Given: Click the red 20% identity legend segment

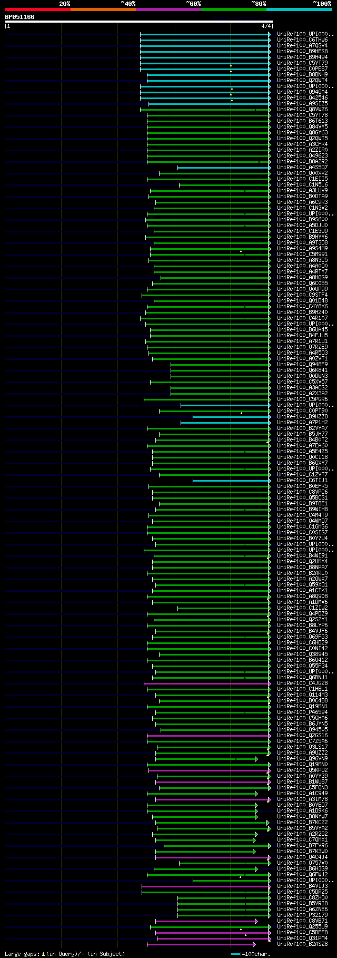Looking at the screenshot, I should (x=37, y=9).
